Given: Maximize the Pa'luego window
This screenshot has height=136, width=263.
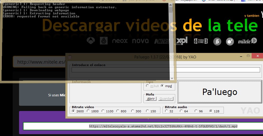Looking at the screenshot, I should tap(248, 56).
